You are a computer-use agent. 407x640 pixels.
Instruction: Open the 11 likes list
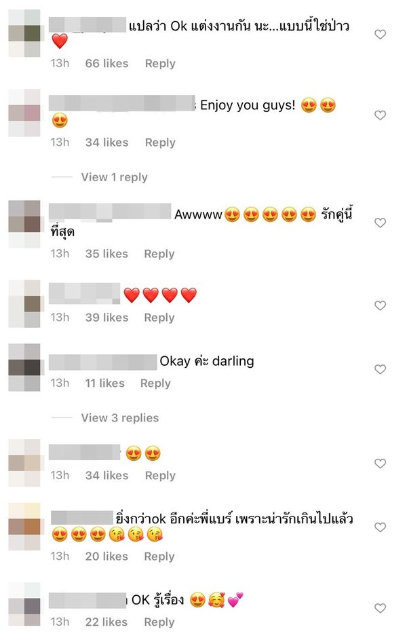(x=105, y=383)
